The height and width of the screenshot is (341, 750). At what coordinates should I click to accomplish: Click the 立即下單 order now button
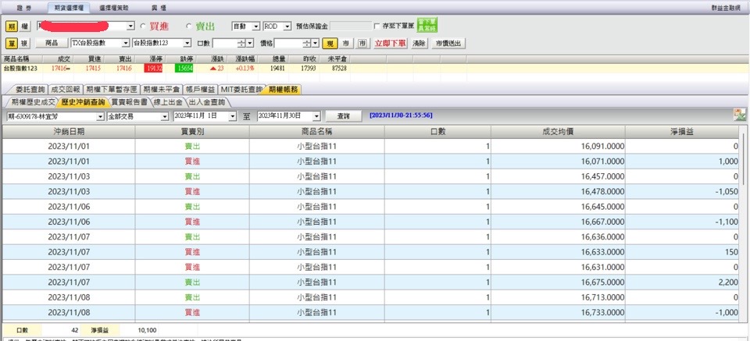391,43
